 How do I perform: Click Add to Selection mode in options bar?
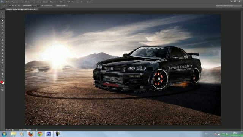(13, 6)
